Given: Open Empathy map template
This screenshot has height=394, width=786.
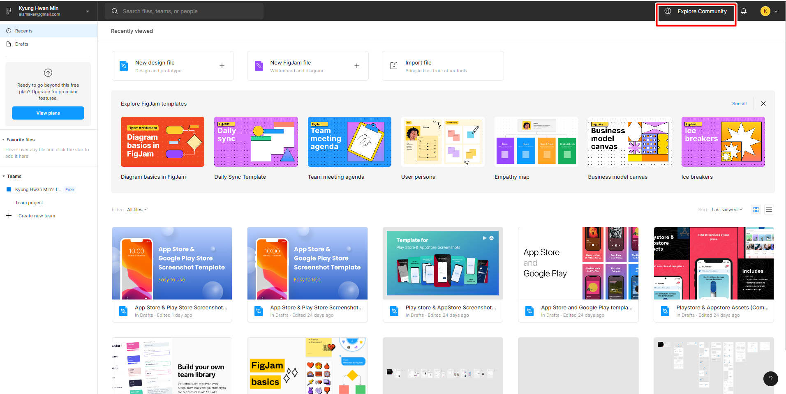Looking at the screenshot, I should pos(536,142).
